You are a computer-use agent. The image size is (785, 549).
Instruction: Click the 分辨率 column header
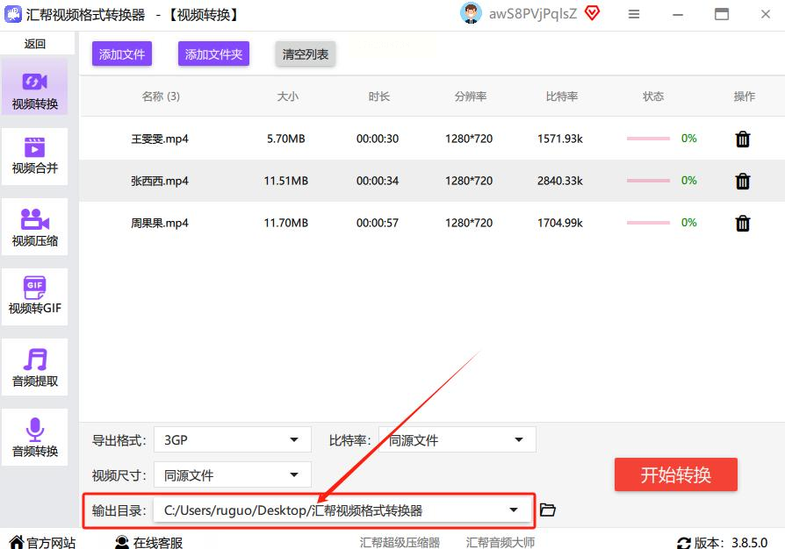pos(470,96)
